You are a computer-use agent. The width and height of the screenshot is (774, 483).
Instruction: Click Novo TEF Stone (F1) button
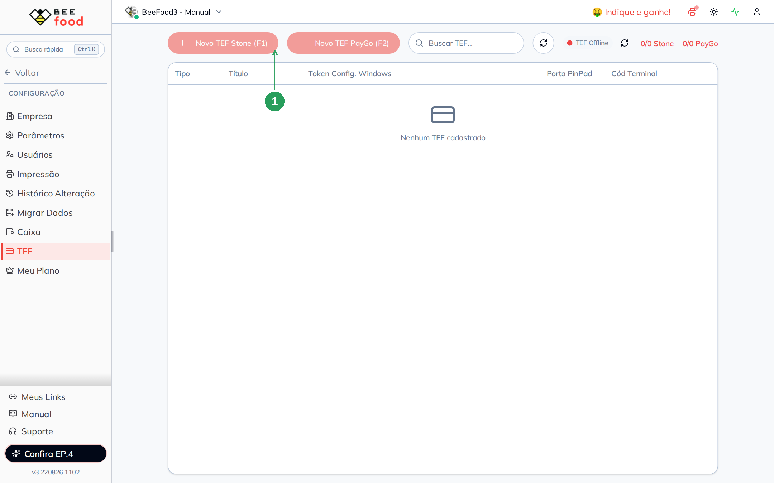(223, 43)
